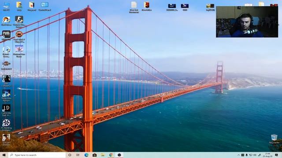Open the blank text document icon at top

pyautogui.click(x=134, y=7)
